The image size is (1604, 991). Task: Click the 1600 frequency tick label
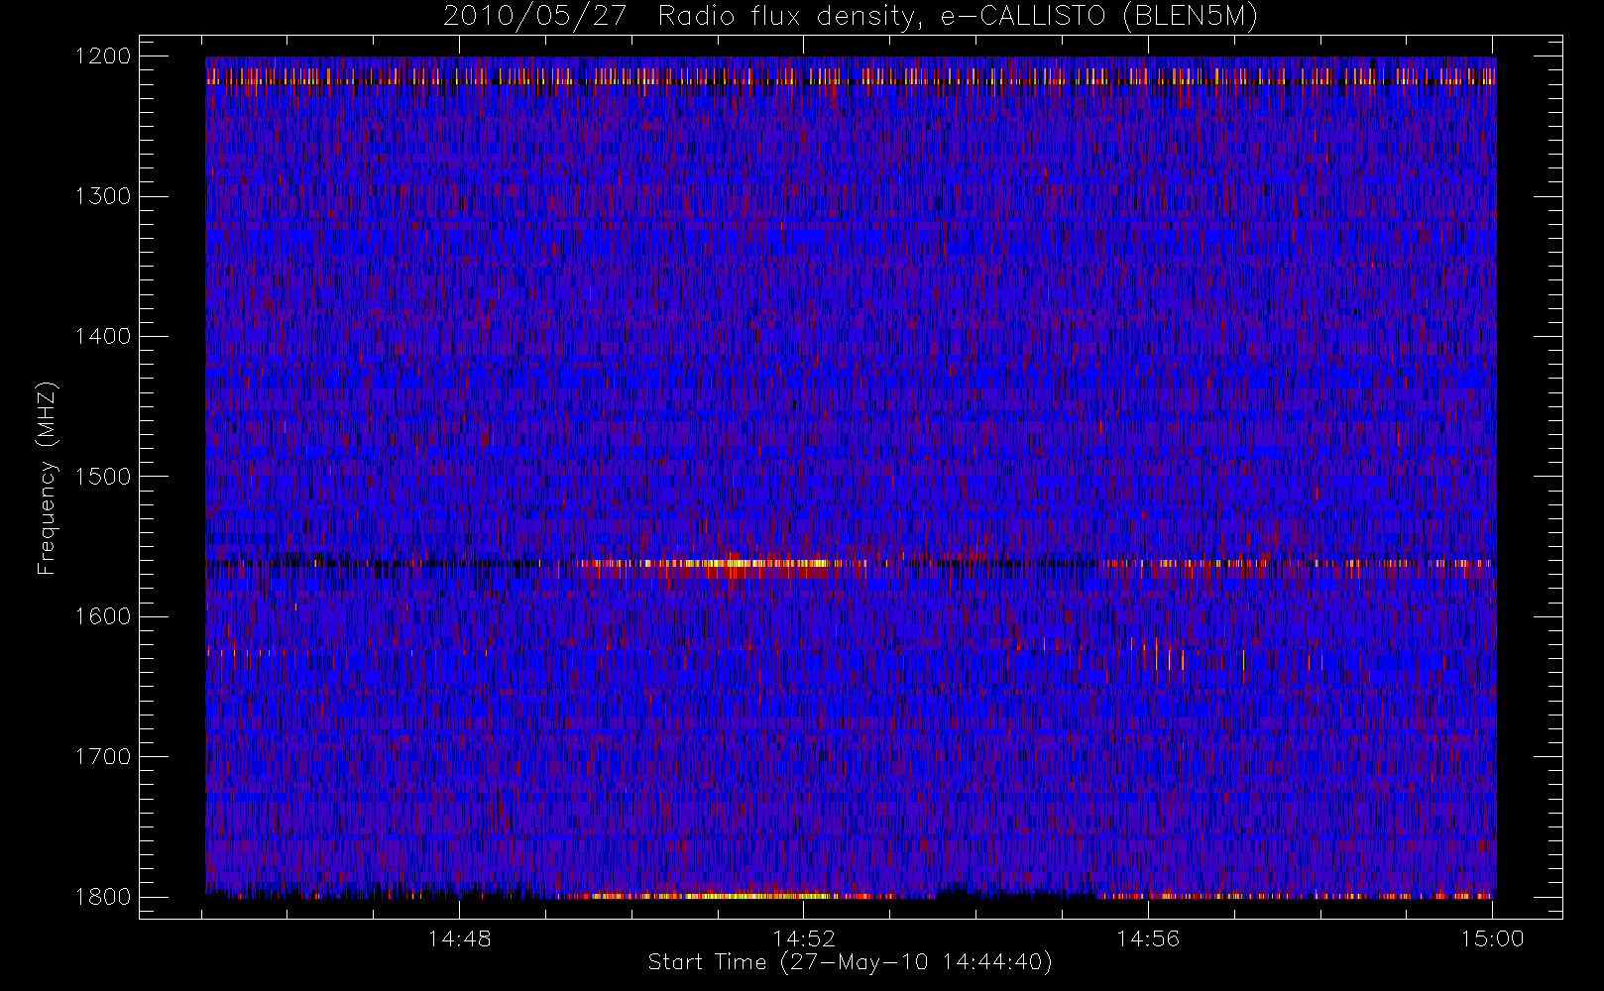tap(103, 616)
